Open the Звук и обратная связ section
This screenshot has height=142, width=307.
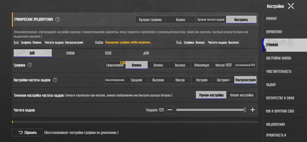(x=285, y=111)
